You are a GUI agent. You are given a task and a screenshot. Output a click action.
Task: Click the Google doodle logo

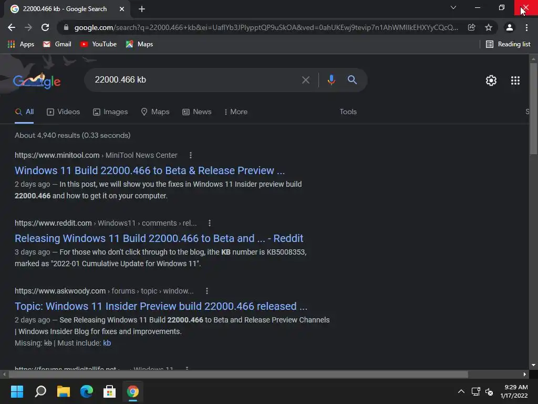[37, 80]
